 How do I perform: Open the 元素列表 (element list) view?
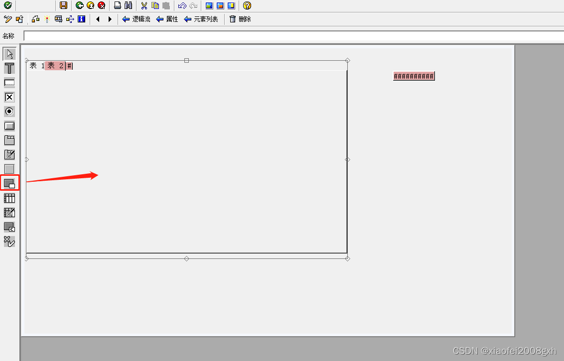[x=201, y=19]
